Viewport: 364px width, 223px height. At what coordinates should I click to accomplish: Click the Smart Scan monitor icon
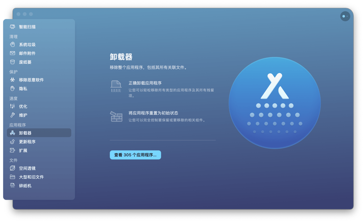(12, 27)
